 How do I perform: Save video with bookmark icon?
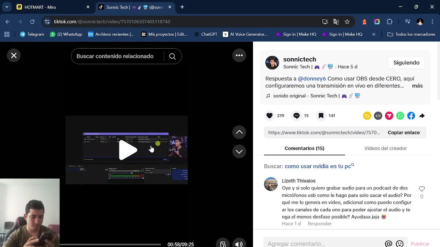[x=321, y=116]
